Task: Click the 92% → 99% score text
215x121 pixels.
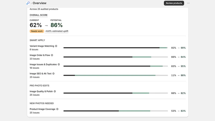Action: 178,48
